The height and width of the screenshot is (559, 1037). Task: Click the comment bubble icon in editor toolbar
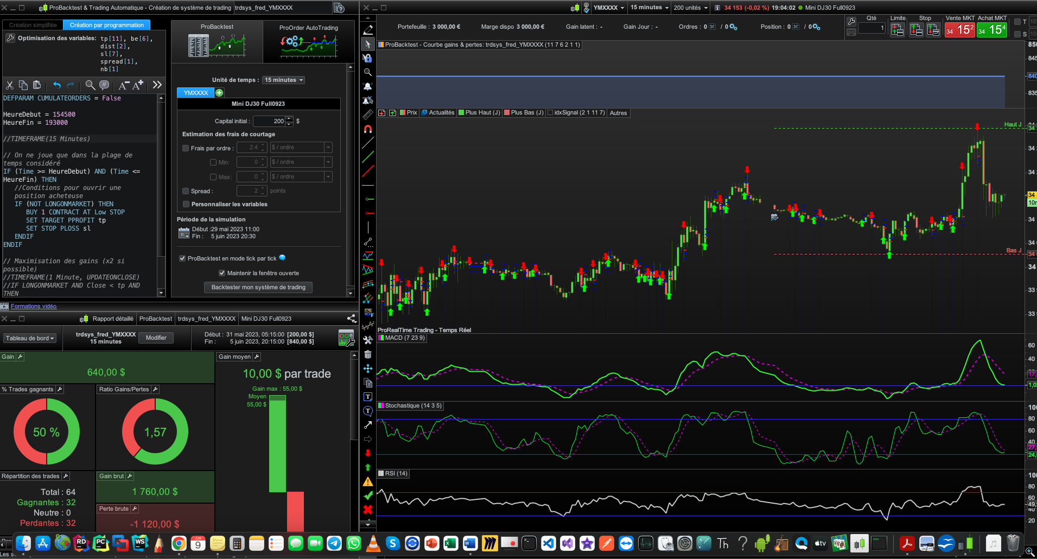(x=104, y=85)
